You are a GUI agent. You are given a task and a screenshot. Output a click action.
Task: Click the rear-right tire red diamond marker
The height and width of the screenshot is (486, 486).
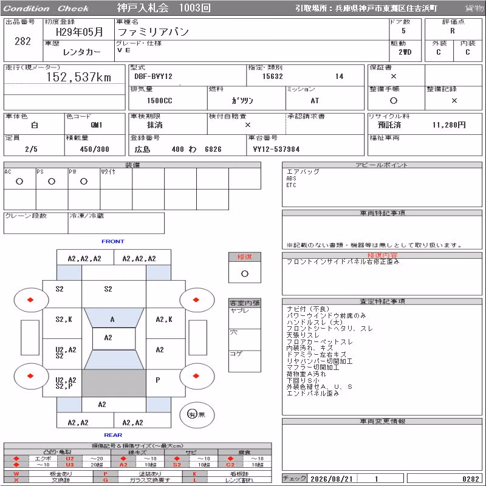[196, 376]
